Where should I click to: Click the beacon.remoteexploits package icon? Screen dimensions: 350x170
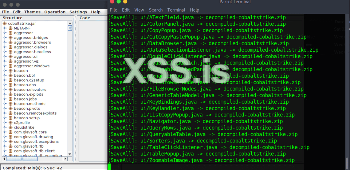(10, 113)
